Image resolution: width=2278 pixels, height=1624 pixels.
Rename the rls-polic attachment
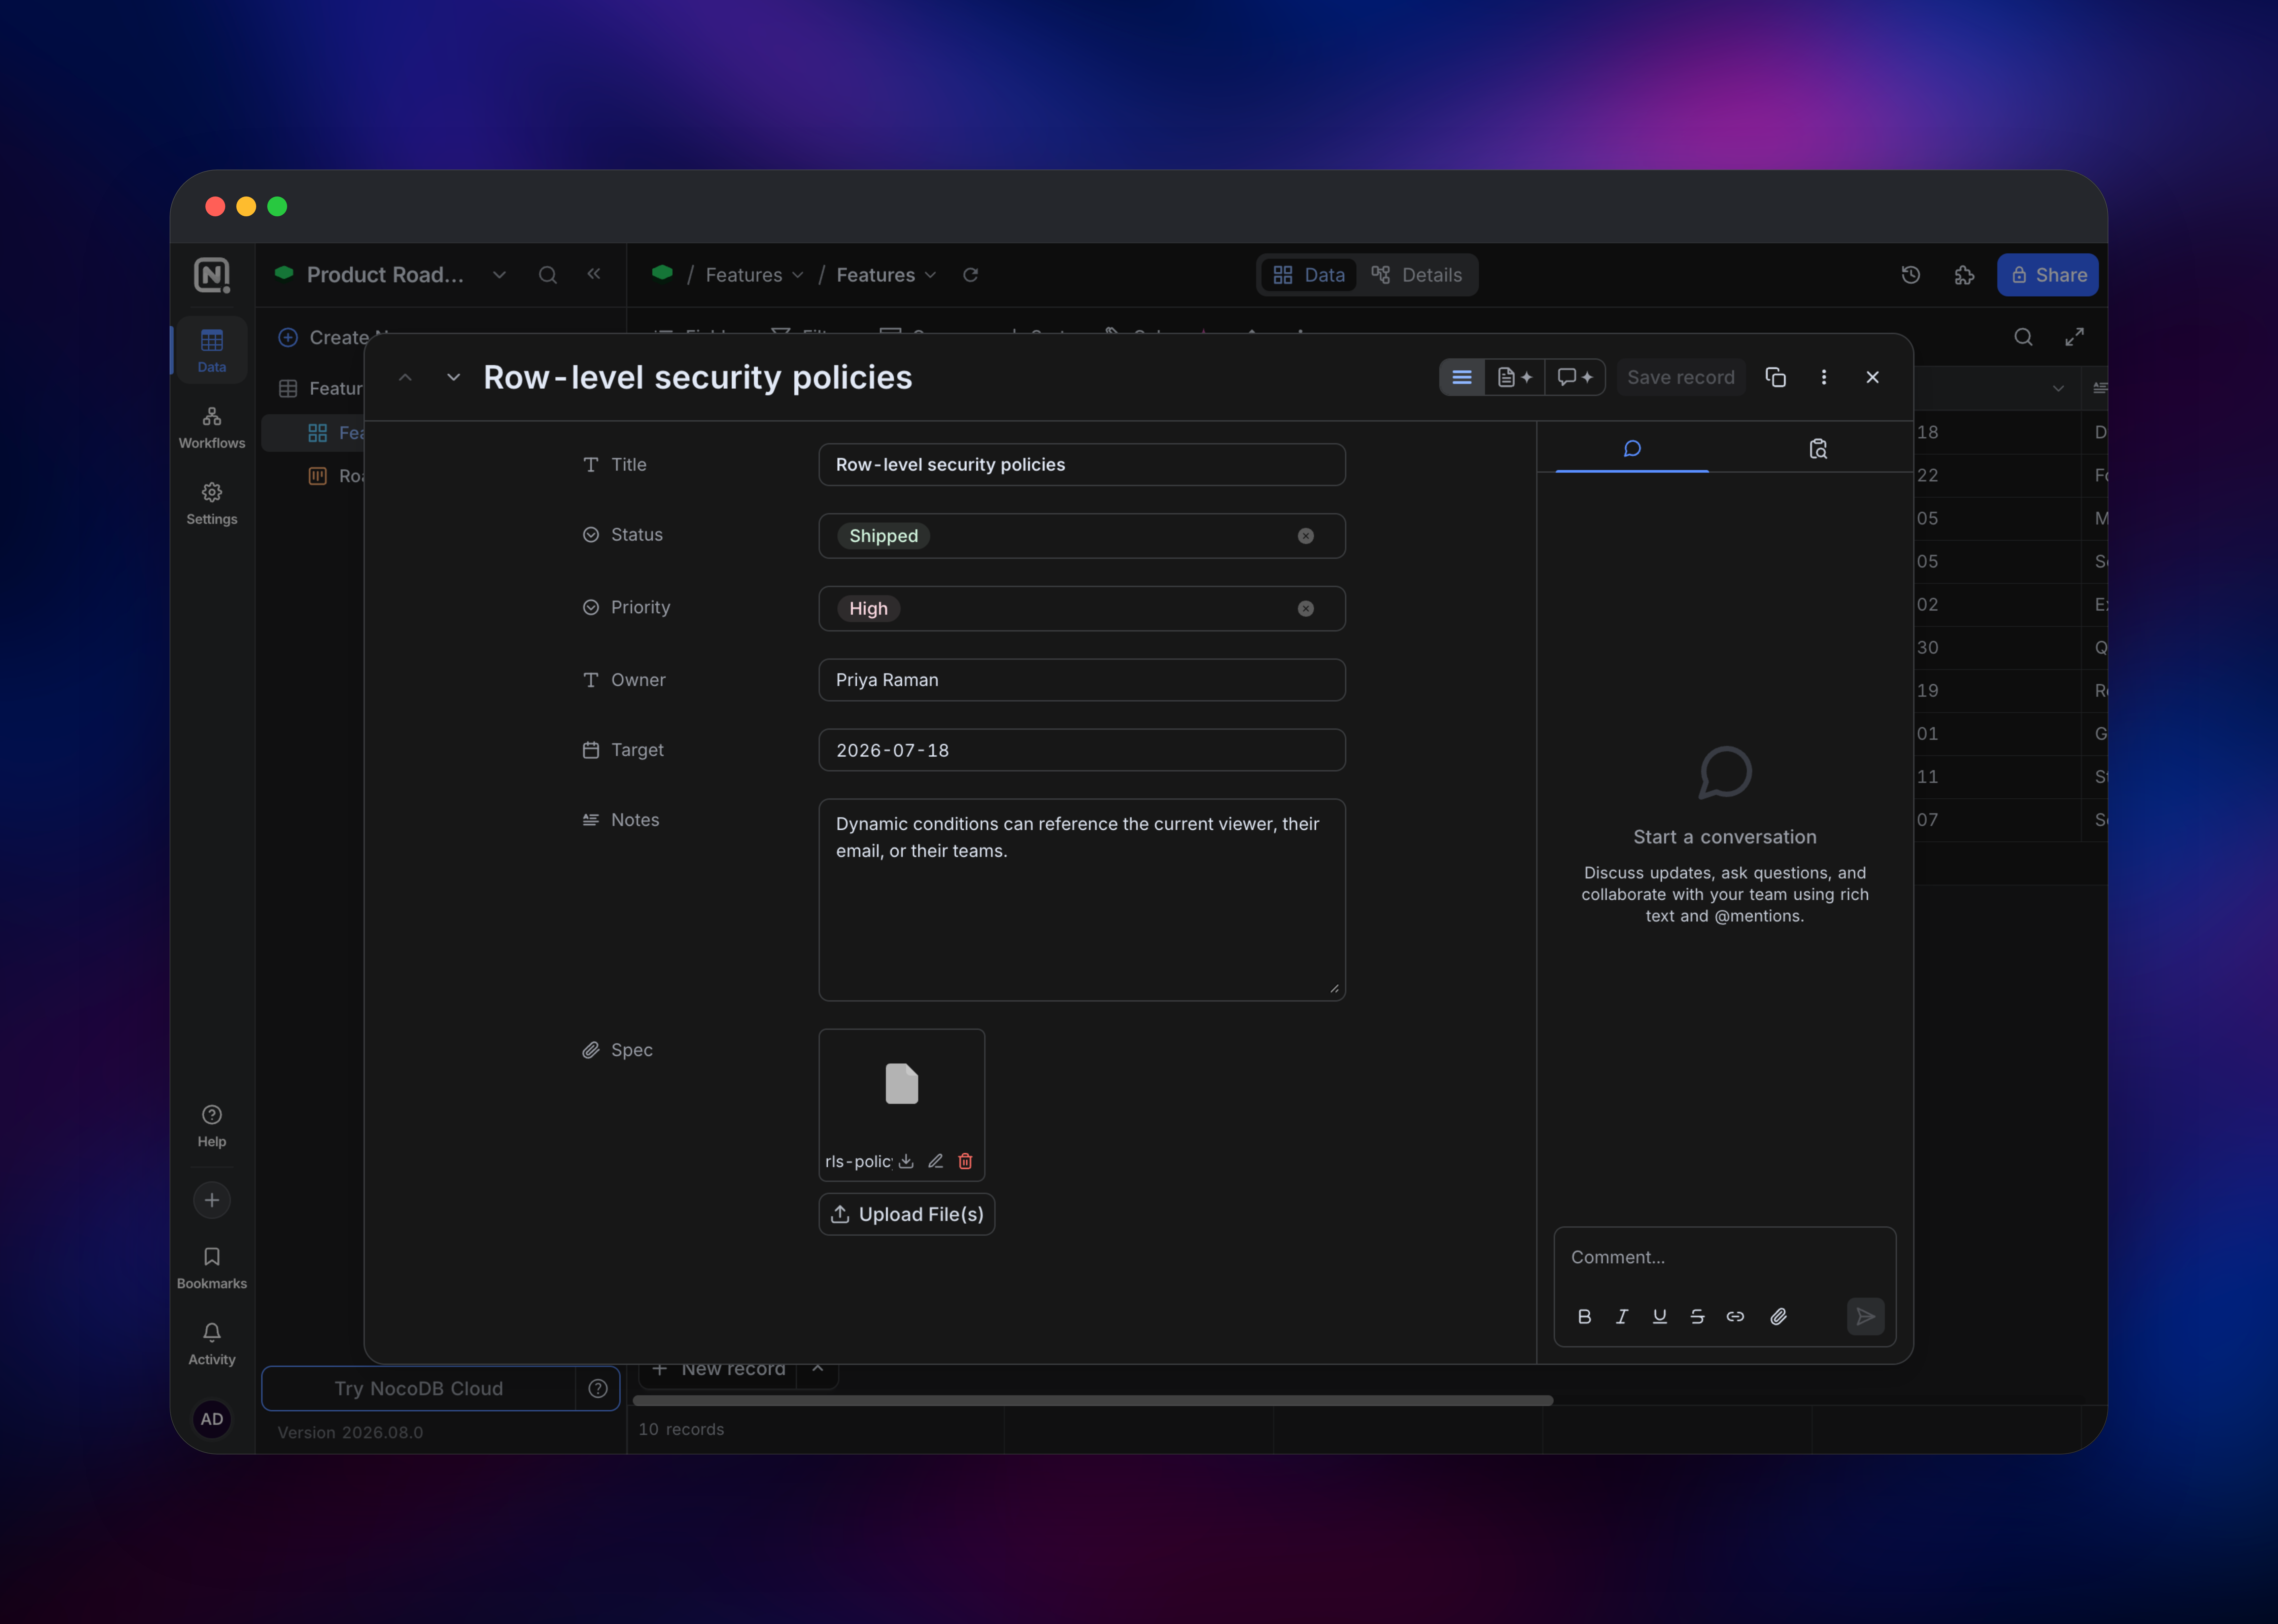[935, 1161]
